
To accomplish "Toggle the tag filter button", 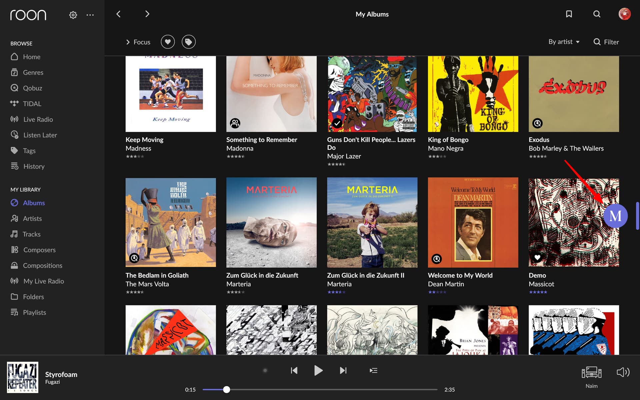I will point(189,42).
